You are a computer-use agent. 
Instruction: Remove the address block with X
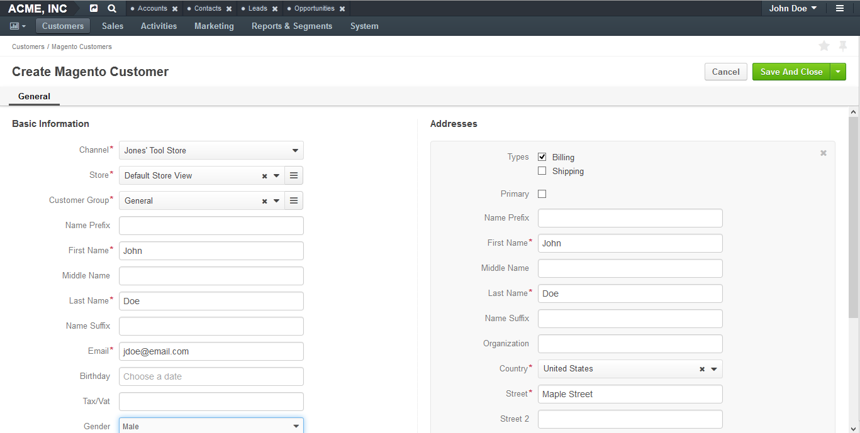pos(824,153)
